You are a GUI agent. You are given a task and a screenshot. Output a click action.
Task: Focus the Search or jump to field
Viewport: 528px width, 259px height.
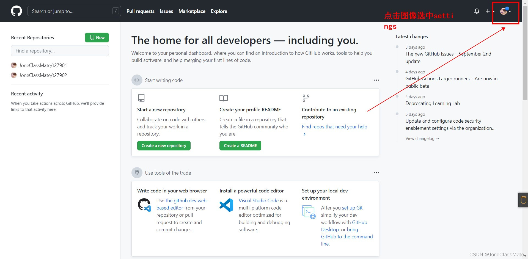[x=74, y=11]
